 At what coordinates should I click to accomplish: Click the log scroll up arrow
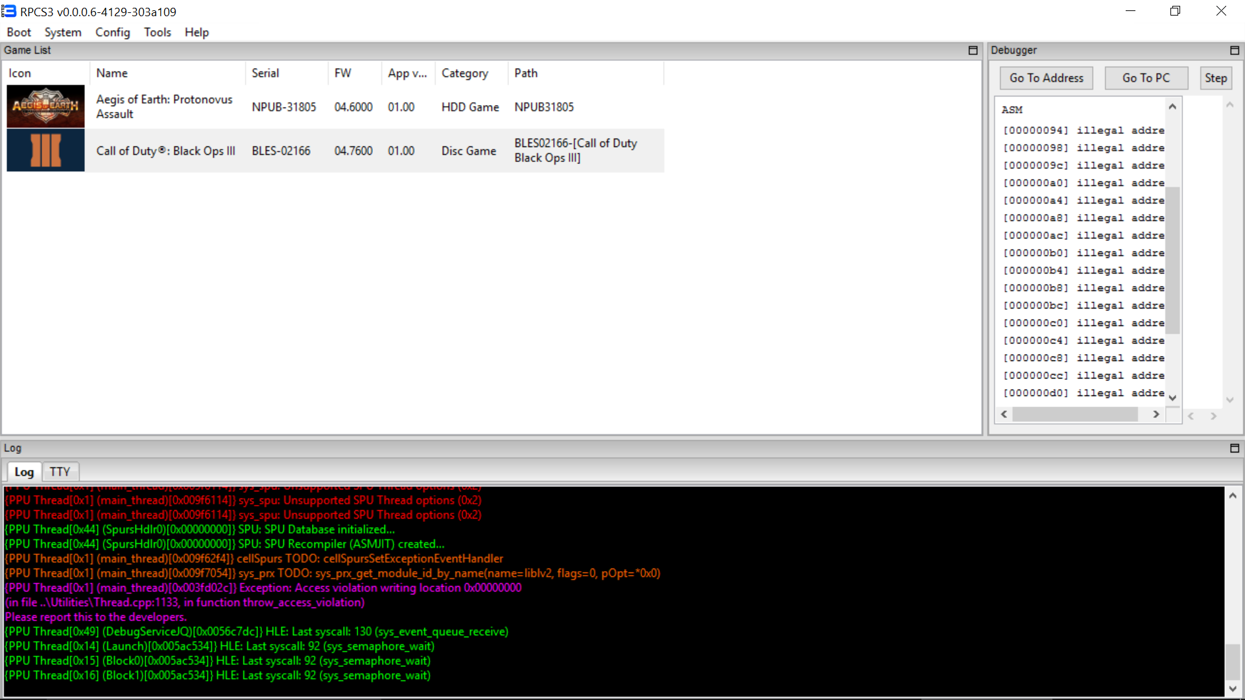(x=1233, y=496)
